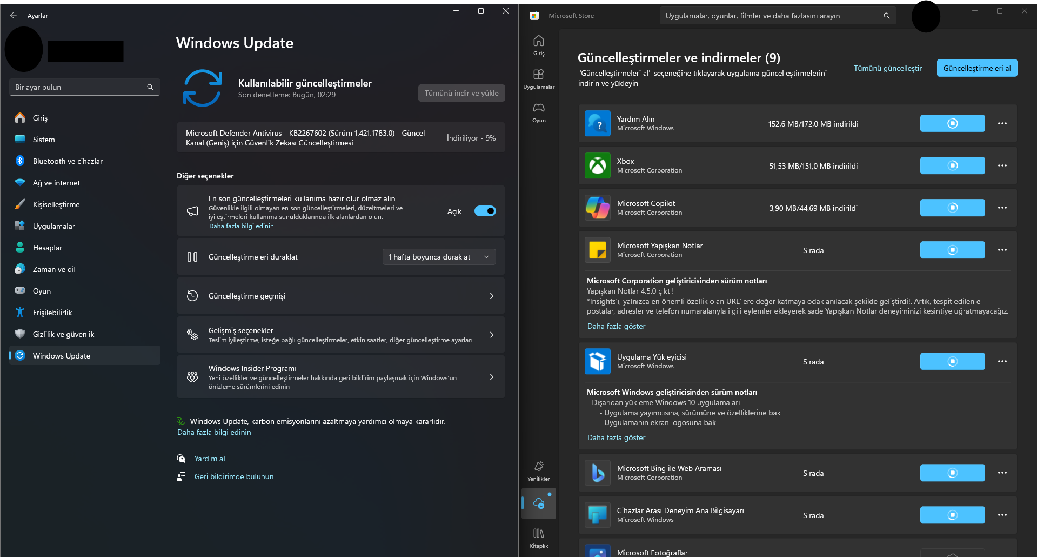The height and width of the screenshot is (557, 1037).
Task: Cancel the queued Cihazlar Arası Deneyim update
Action: pyautogui.click(x=952, y=515)
